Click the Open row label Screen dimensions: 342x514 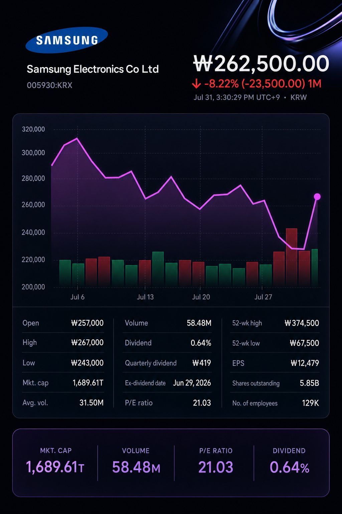[x=31, y=323]
